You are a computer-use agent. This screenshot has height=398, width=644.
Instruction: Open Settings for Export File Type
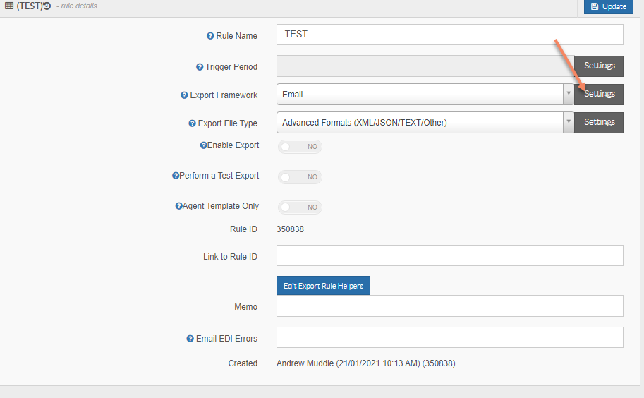pos(599,122)
